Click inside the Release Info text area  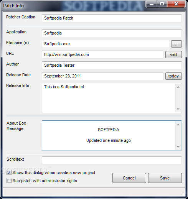108,98
